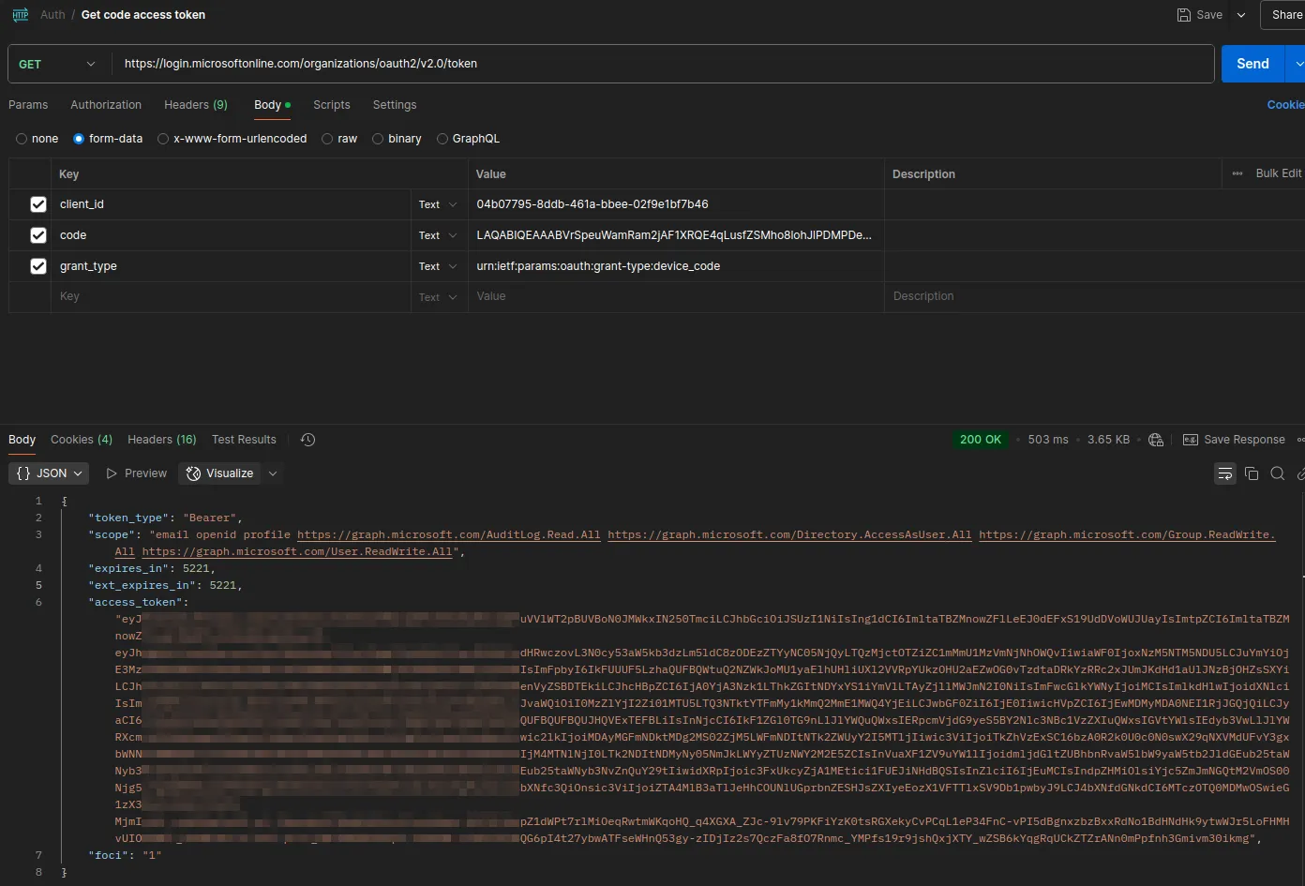1305x886 pixels.
Task: Select the none body type
Action: pos(22,139)
